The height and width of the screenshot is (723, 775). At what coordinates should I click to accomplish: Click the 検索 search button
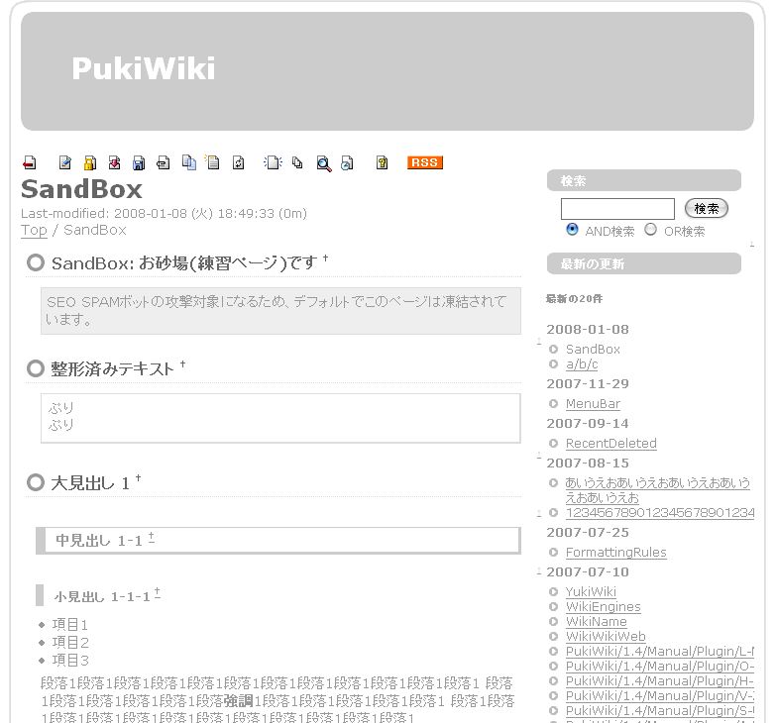pyautogui.click(x=706, y=209)
